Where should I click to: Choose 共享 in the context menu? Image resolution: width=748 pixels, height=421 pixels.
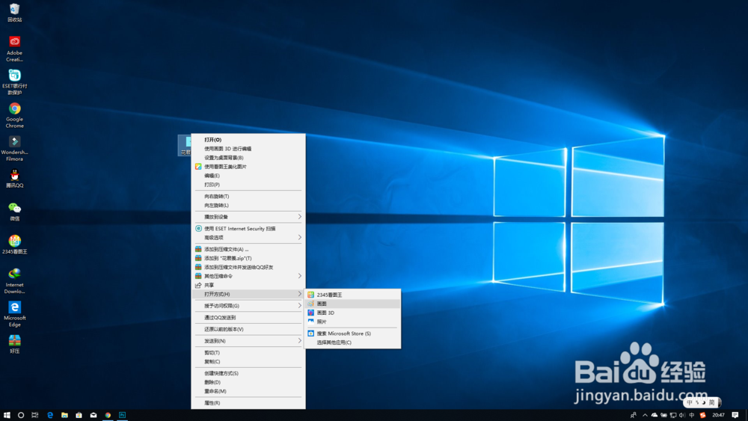(248, 285)
